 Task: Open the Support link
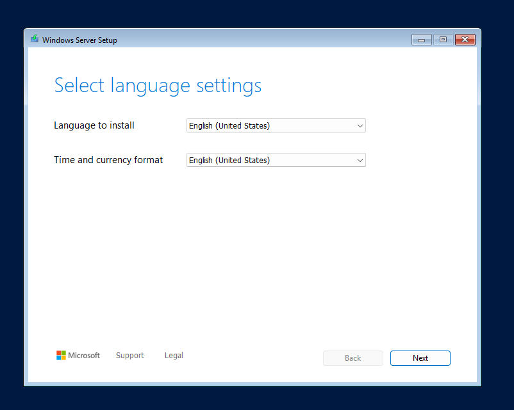point(130,356)
